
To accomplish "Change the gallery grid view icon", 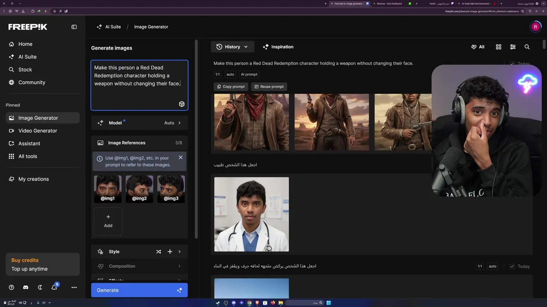I will (x=498, y=47).
